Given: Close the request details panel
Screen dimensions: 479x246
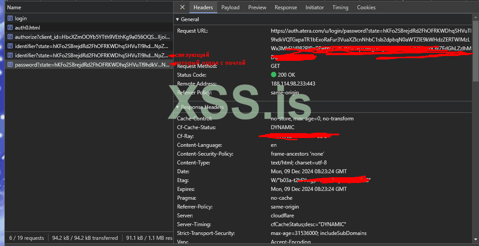Looking at the screenshot, I should [182, 7].
